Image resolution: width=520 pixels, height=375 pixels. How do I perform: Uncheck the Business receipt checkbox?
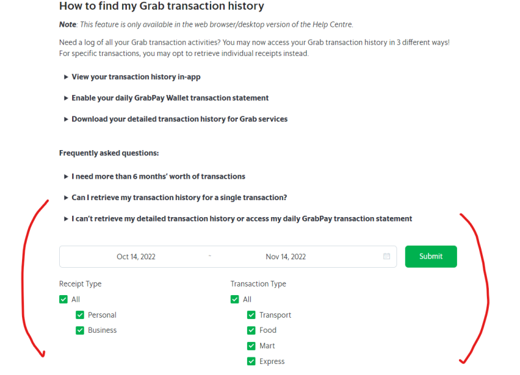(x=80, y=330)
